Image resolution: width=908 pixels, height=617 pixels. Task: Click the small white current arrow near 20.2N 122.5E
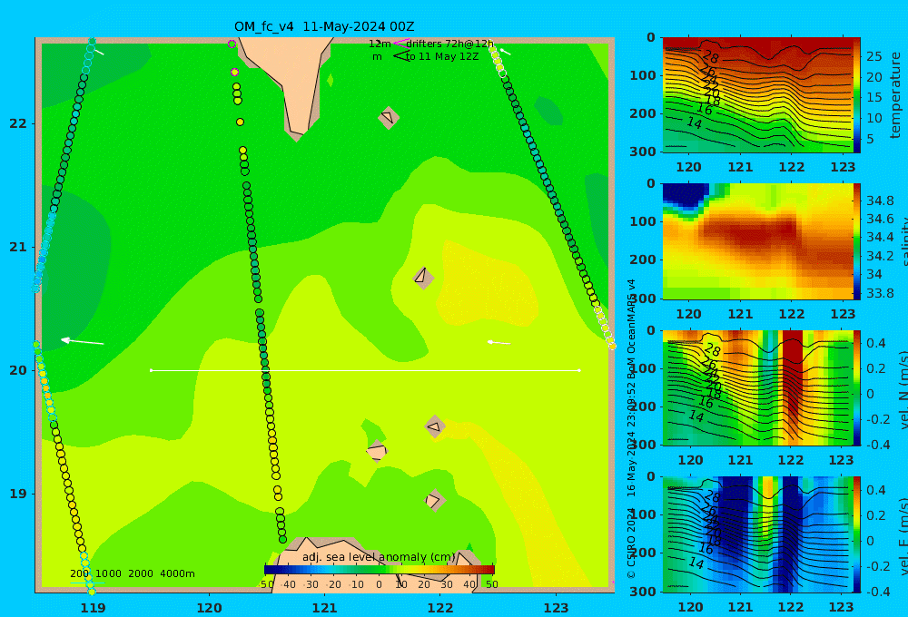(x=498, y=343)
